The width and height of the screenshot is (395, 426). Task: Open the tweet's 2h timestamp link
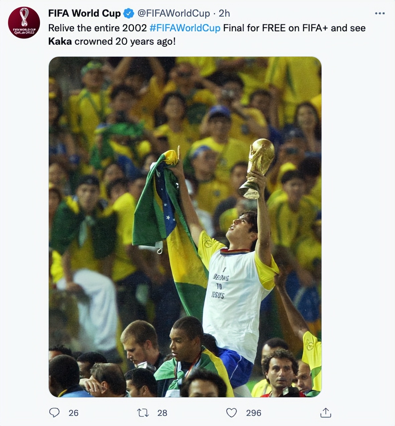pyautogui.click(x=224, y=13)
